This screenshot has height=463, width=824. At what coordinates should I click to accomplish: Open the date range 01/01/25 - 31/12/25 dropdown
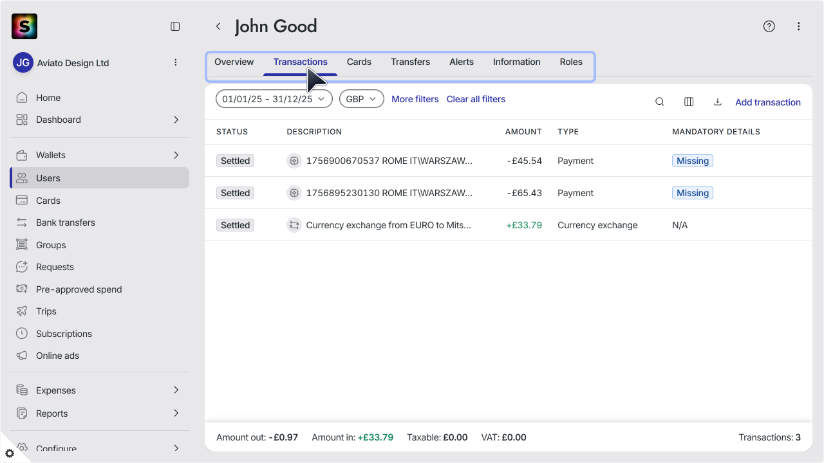[274, 99]
